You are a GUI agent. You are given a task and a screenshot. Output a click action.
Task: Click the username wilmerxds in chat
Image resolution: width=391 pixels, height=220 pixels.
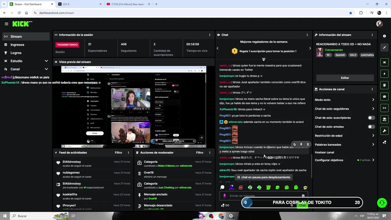click(236, 122)
